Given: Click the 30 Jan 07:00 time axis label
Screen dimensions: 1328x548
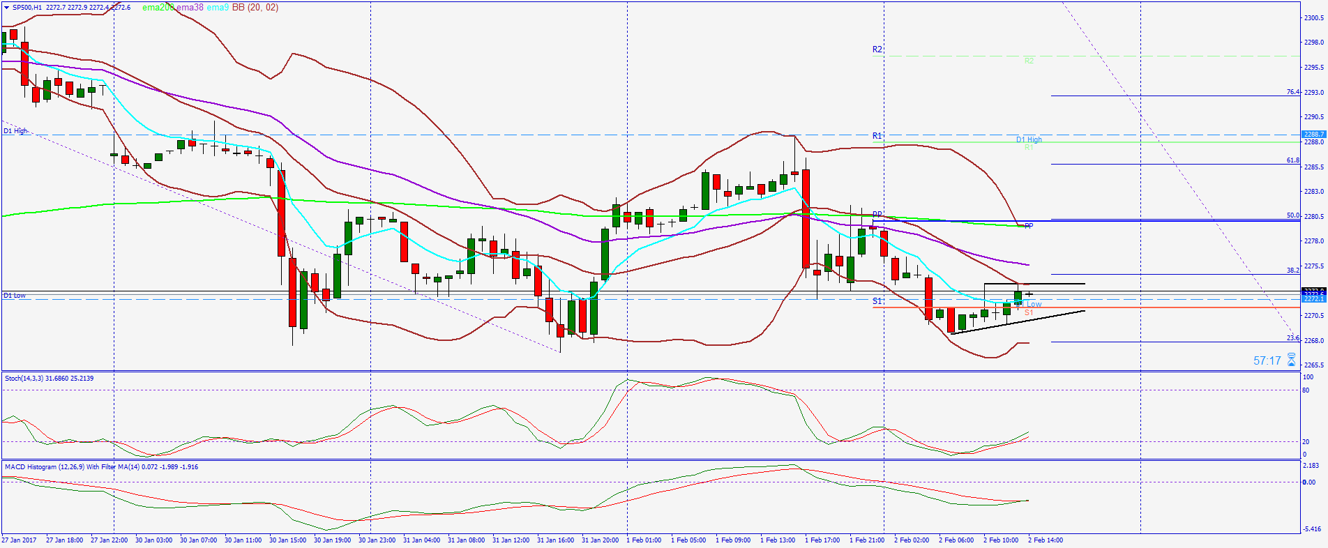Looking at the screenshot, I should [198, 540].
